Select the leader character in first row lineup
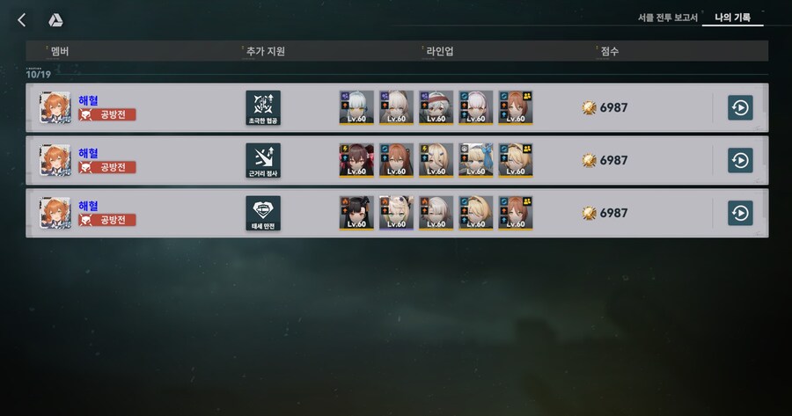Screen dimensions: 792x416 click(516, 107)
